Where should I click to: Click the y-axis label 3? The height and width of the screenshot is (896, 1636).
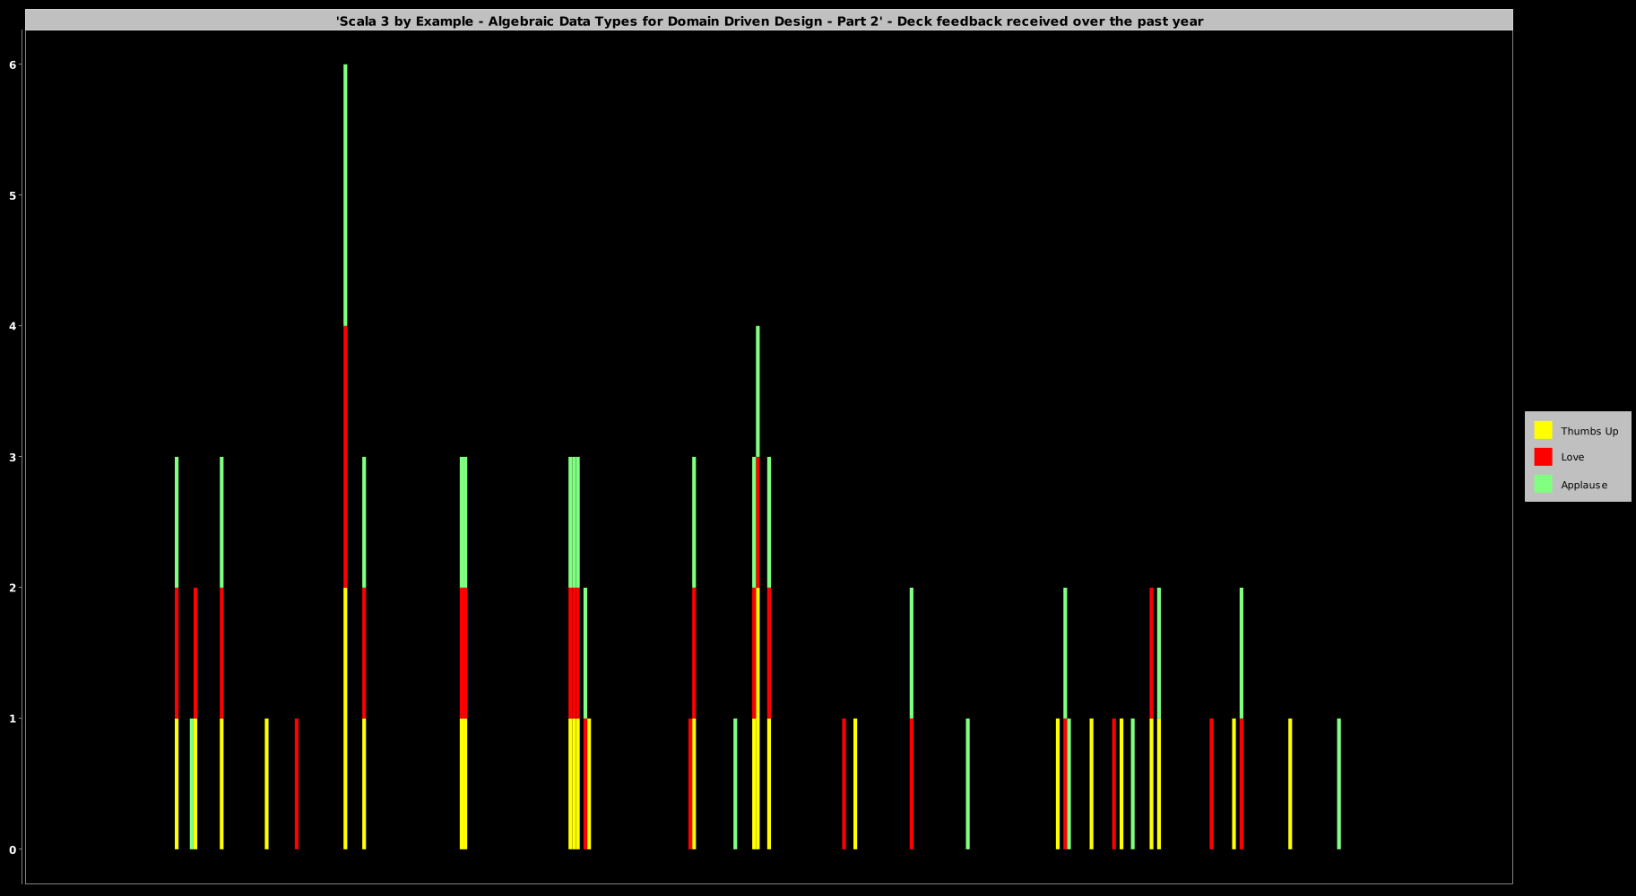13,457
